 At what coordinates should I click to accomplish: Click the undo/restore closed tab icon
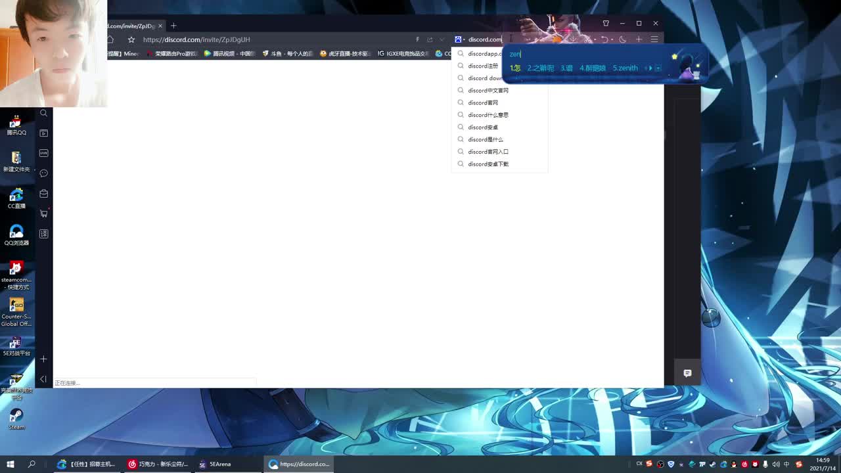604,39
